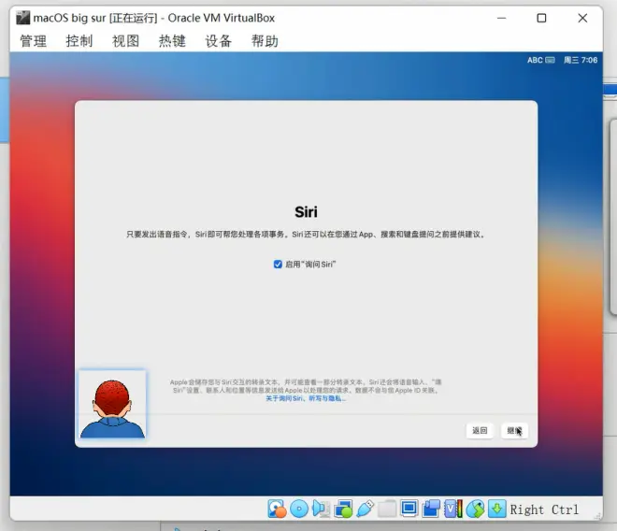
Task: Click the 周三 7:06 clock in menu bar
Action: 581,60
